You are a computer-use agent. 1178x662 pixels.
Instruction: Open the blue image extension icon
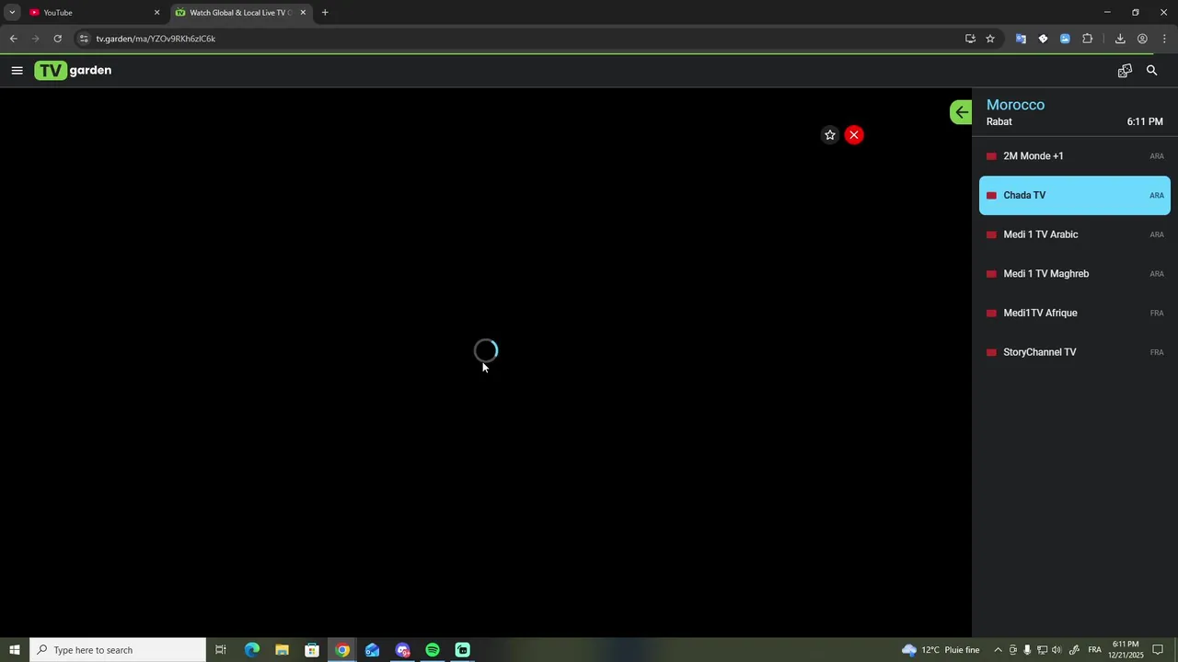[x=1065, y=39]
